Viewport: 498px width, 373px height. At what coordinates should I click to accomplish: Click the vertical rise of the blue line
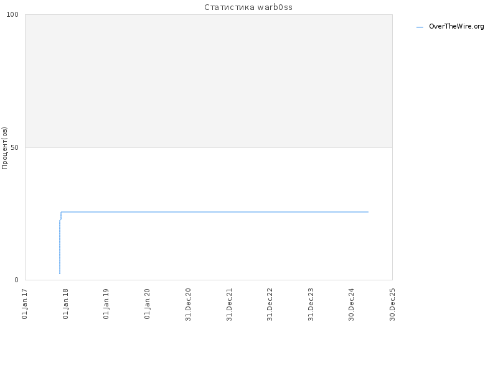pyautogui.click(x=60, y=247)
